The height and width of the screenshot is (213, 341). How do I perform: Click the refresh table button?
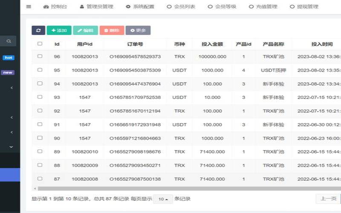pos(38,30)
